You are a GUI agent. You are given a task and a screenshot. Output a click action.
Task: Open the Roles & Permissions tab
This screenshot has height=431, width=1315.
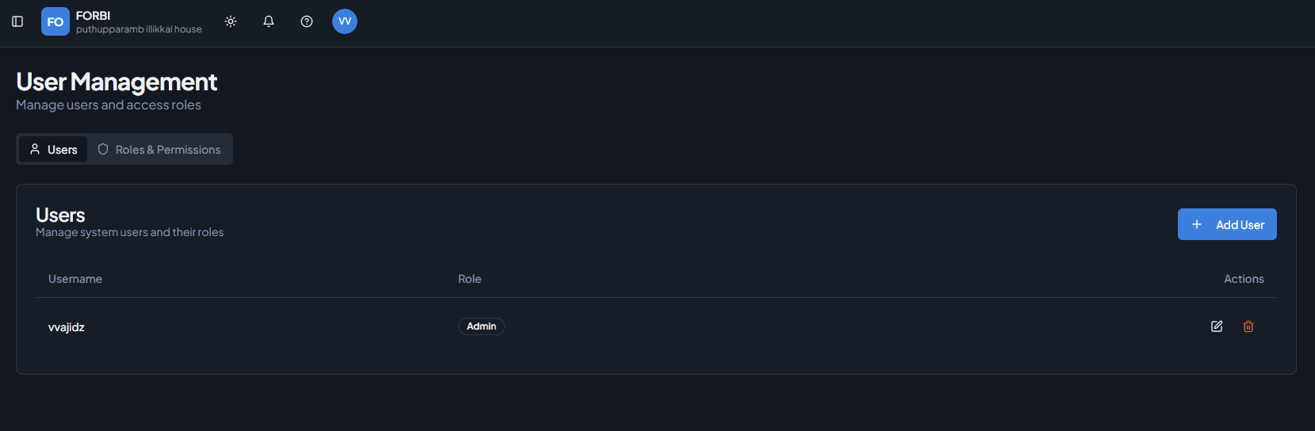(159, 150)
